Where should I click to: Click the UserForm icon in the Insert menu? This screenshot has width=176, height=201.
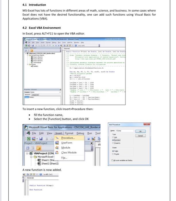pos(57,143)
